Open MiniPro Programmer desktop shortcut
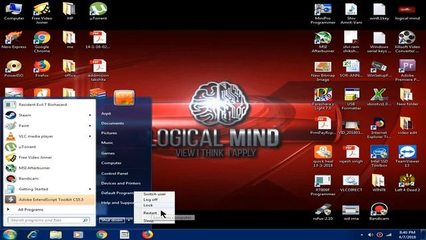 323,13
